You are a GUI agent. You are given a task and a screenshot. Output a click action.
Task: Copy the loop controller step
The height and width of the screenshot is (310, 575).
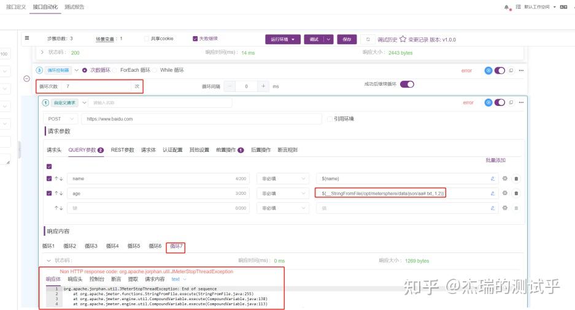511,70
